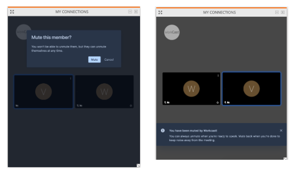
Task: Minimize the right My Connections window
Action: (x=277, y=12)
